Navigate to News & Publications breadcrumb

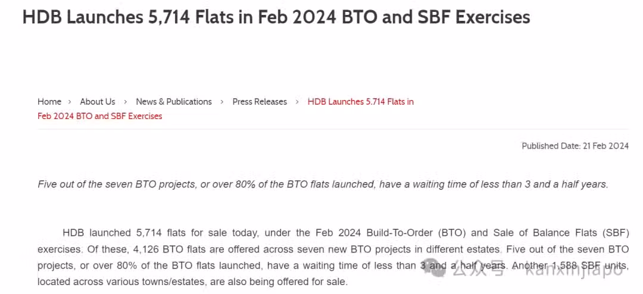pos(174,102)
